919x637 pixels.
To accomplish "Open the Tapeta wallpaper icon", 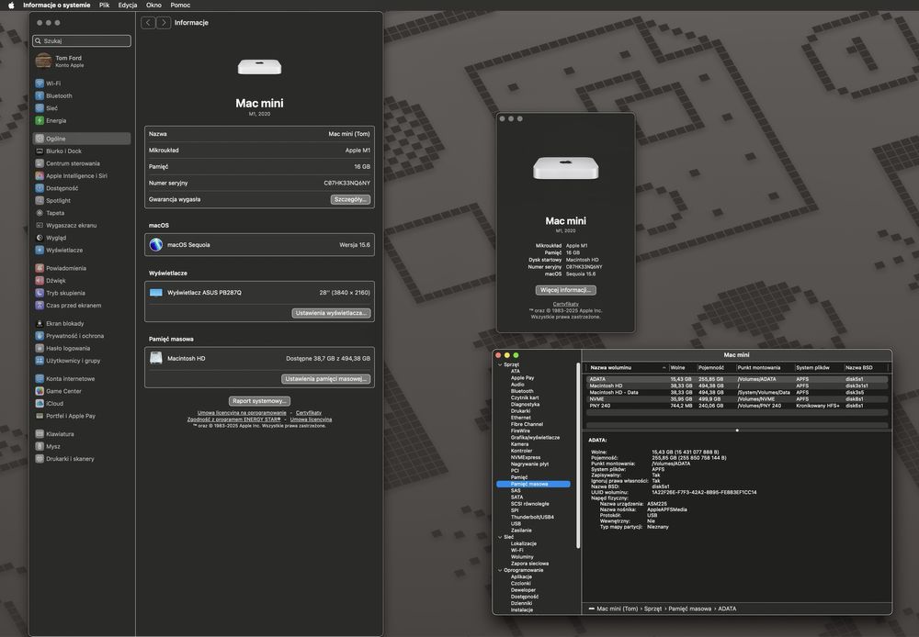I will click(x=40, y=213).
